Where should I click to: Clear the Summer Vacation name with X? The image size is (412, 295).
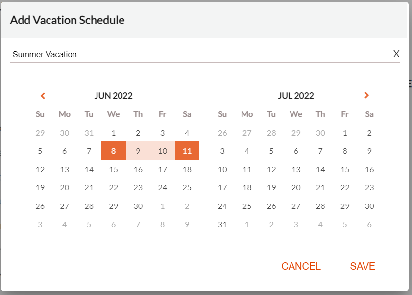(396, 54)
